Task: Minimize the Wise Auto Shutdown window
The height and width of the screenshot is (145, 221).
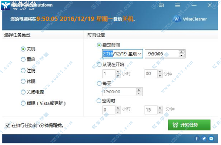Action: 194,6
